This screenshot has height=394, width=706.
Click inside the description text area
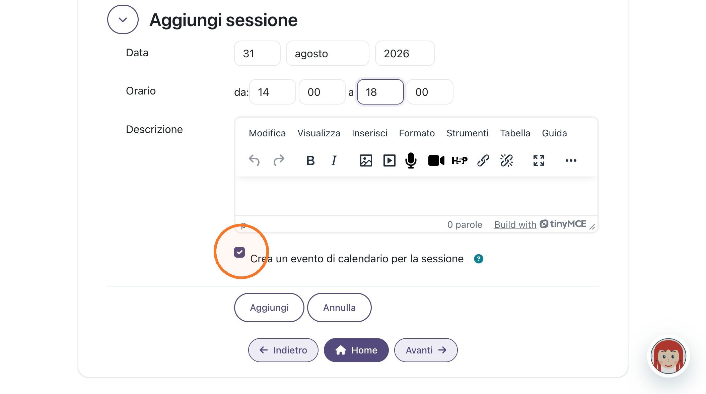tap(416, 196)
